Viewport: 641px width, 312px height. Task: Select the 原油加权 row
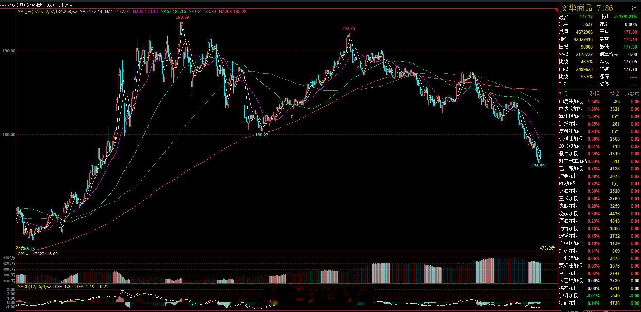[x=599, y=221]
